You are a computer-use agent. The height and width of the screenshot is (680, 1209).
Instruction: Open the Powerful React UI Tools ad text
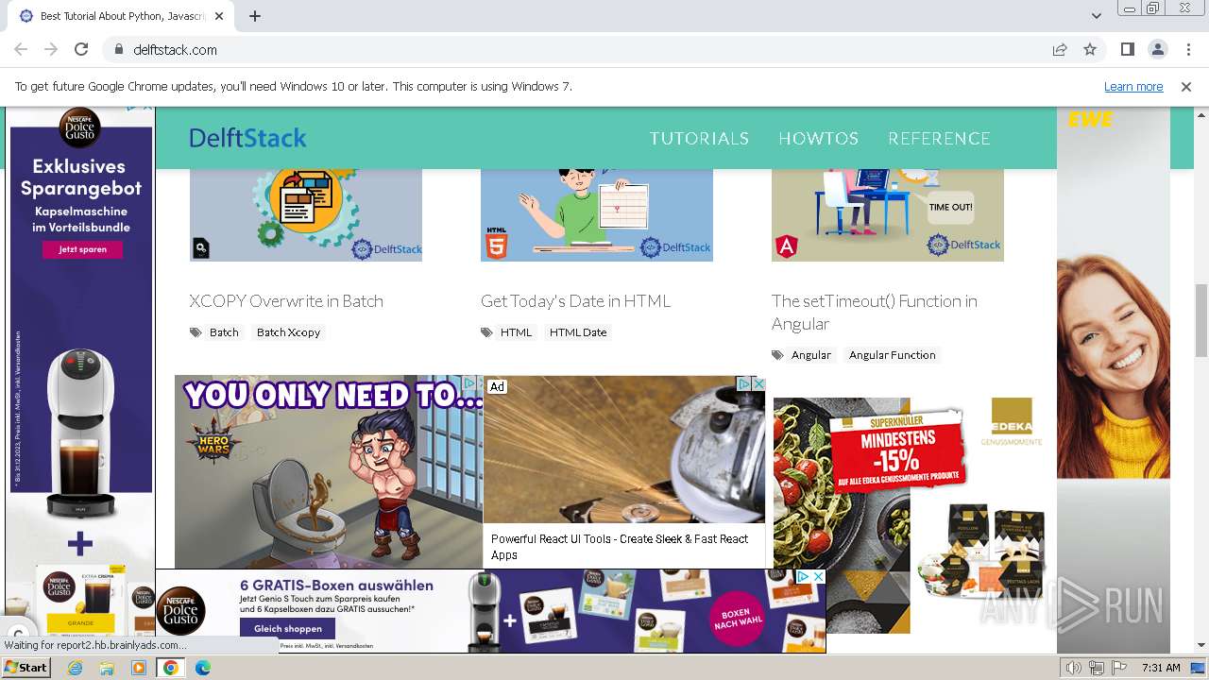620,547
